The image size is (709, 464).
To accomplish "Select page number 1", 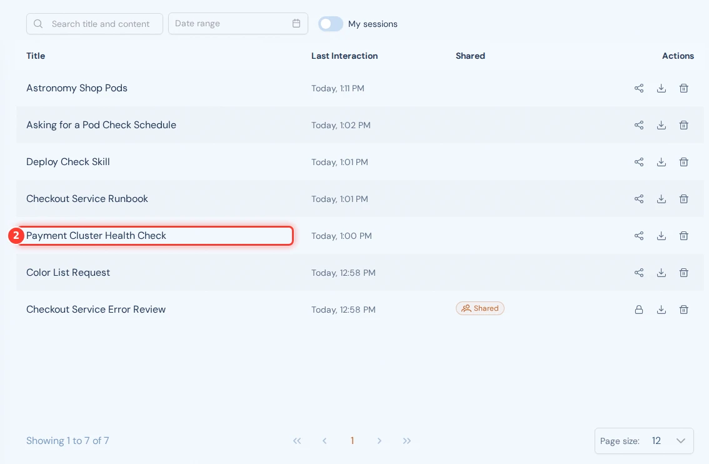I will [x=352, y=441].
